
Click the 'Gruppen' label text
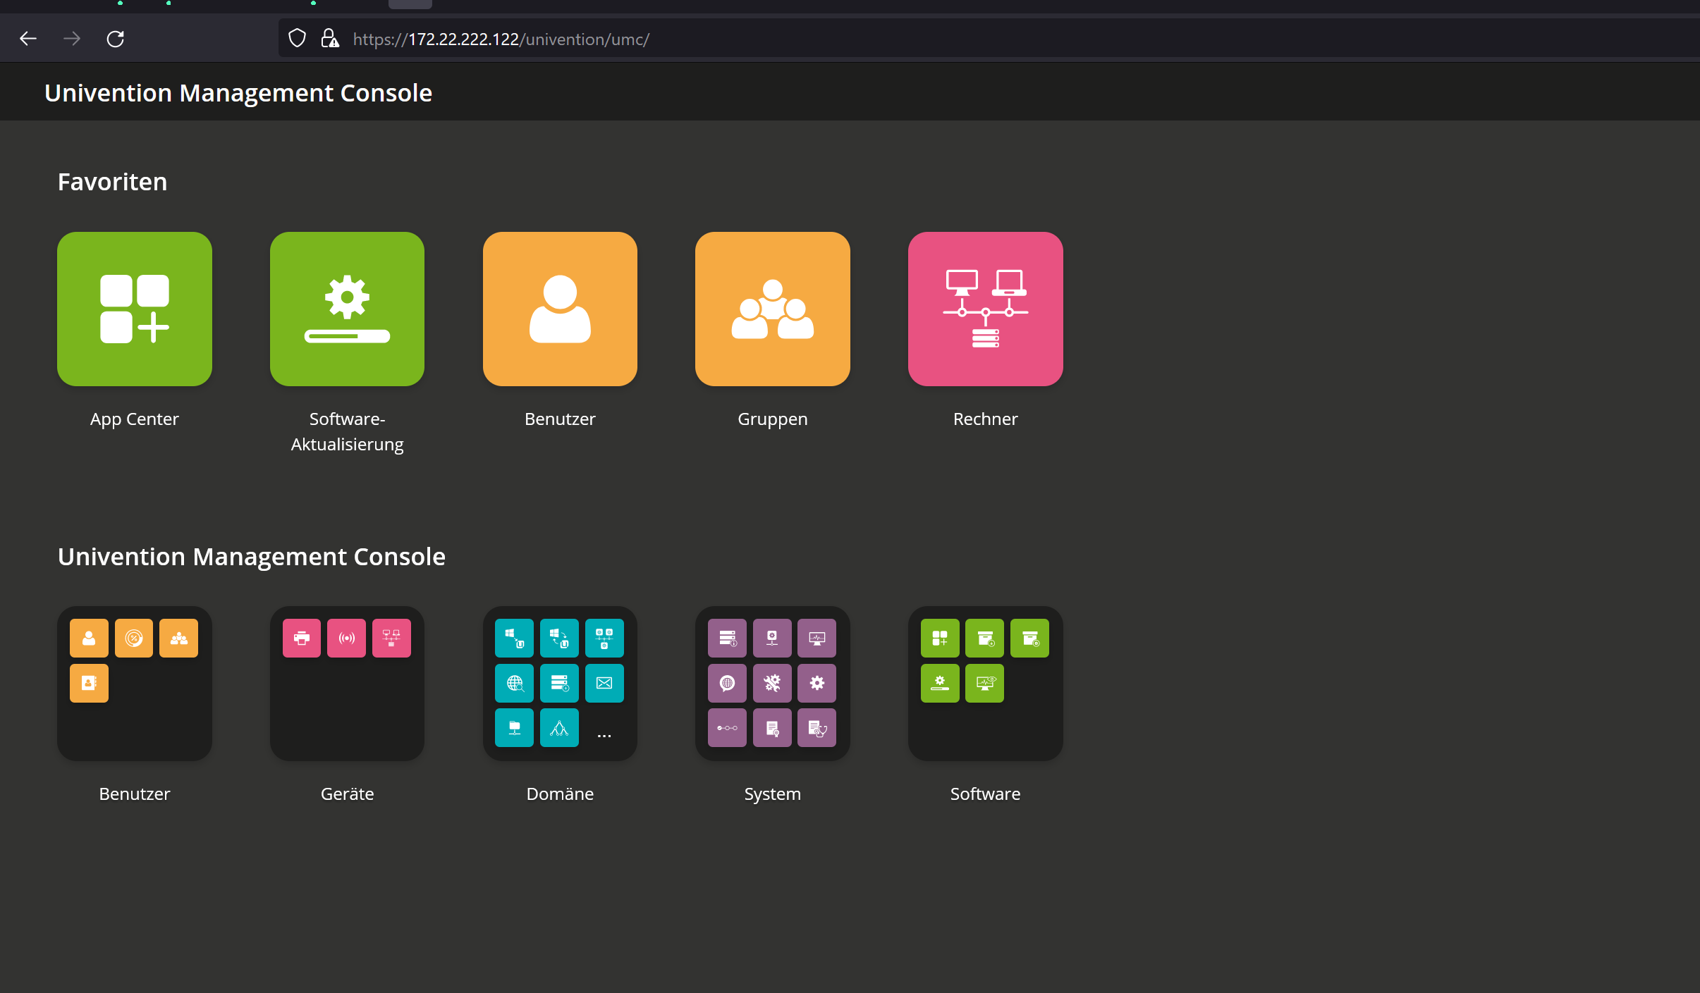[773, 419]
